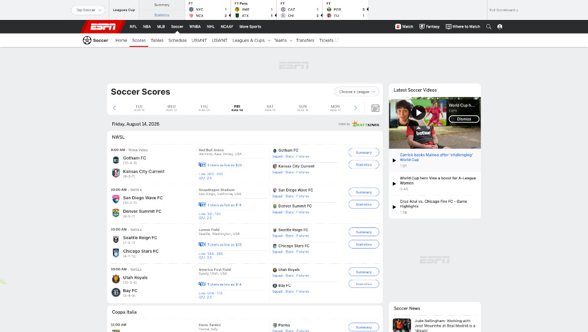Dismiss the World Cup video overlay
This screenshot has height=332, width=588.
464,119
